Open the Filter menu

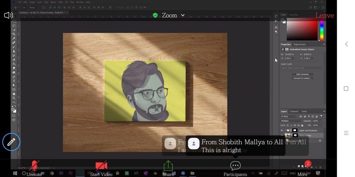pyautogui.click(x=60, y=2)
